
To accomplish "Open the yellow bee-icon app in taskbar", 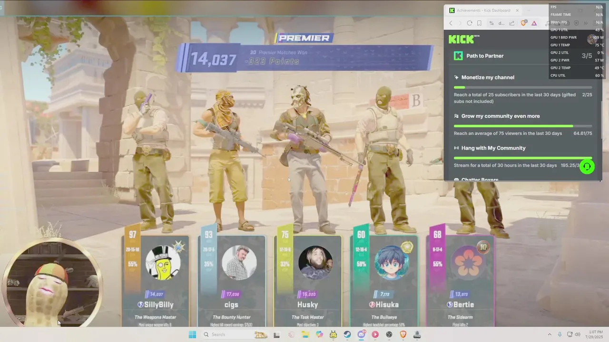I will click(x=333, y=334).
